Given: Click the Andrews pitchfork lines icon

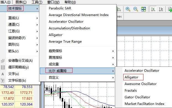Looking at the screenshot, I should pyautogui.click(x=3, y=61).
